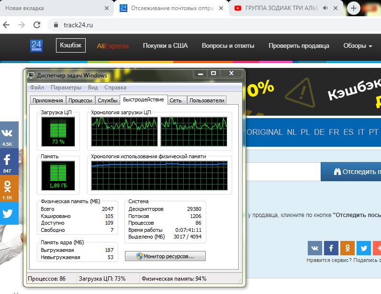Click the Физическая память: 94% status entry
Image resolution: width=381 pixels, height=294 pixels.
tap(174, 278)
